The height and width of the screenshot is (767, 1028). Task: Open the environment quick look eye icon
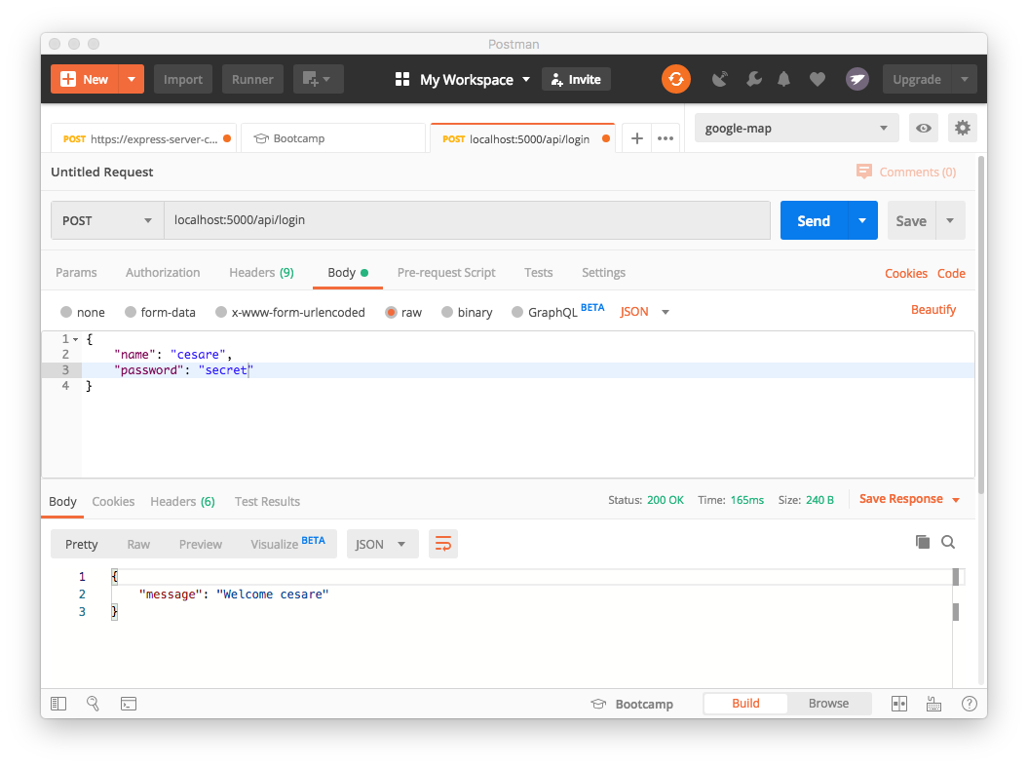[x=923, y=128]
